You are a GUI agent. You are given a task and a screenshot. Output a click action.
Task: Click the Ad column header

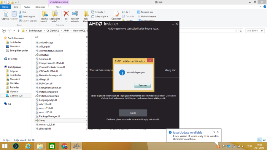pyautogui.click(x=36, y=37)
